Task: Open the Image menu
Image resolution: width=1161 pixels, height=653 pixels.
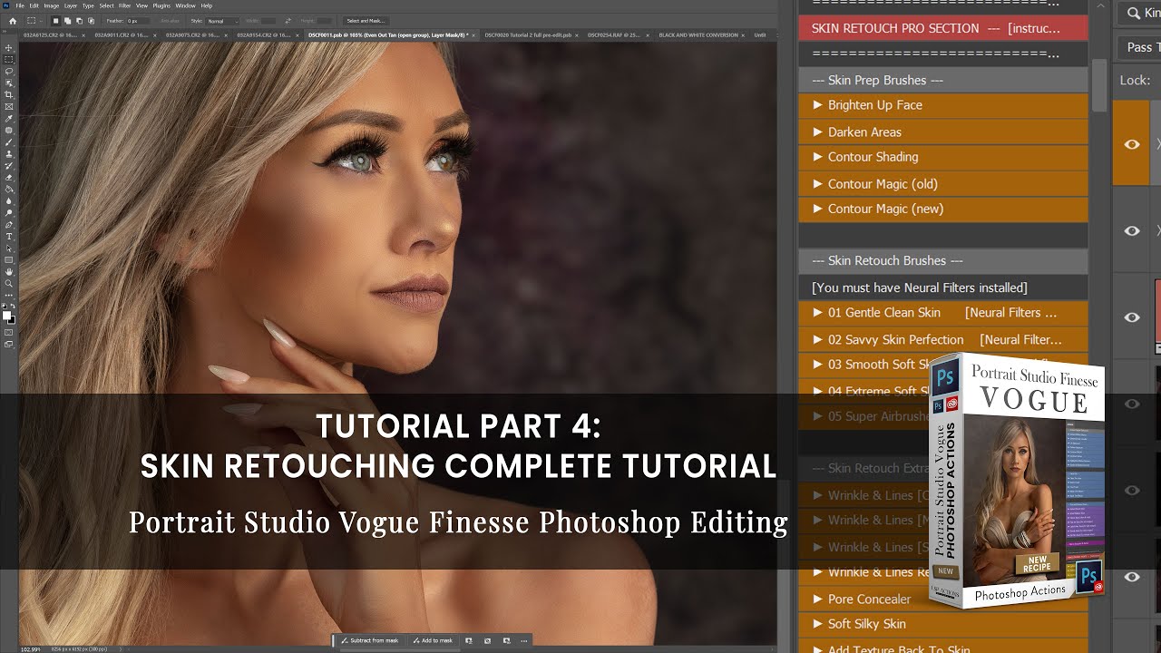Action: click(52, 5)
